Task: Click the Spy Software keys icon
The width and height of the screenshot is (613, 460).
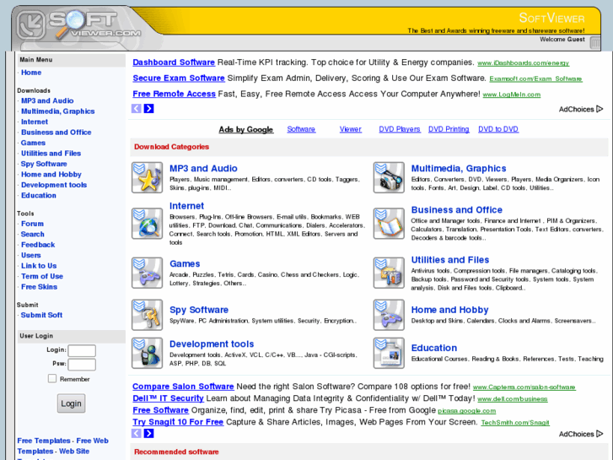Action: (147, 315)
